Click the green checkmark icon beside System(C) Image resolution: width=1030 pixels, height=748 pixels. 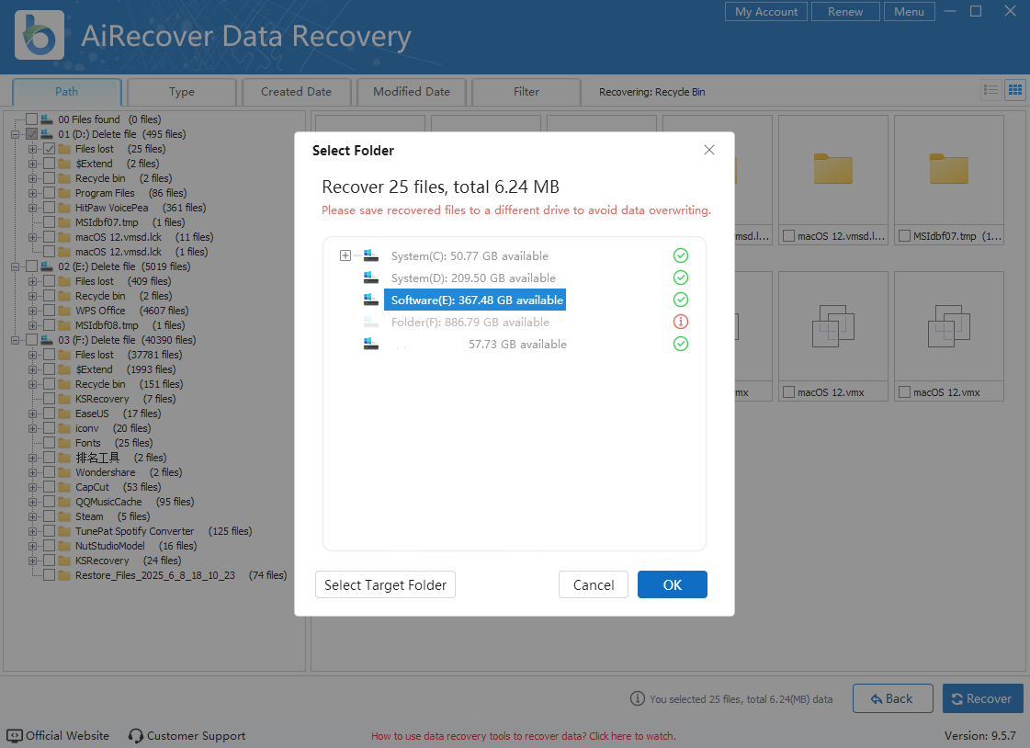pyautogui.click(x=681, y=255)
